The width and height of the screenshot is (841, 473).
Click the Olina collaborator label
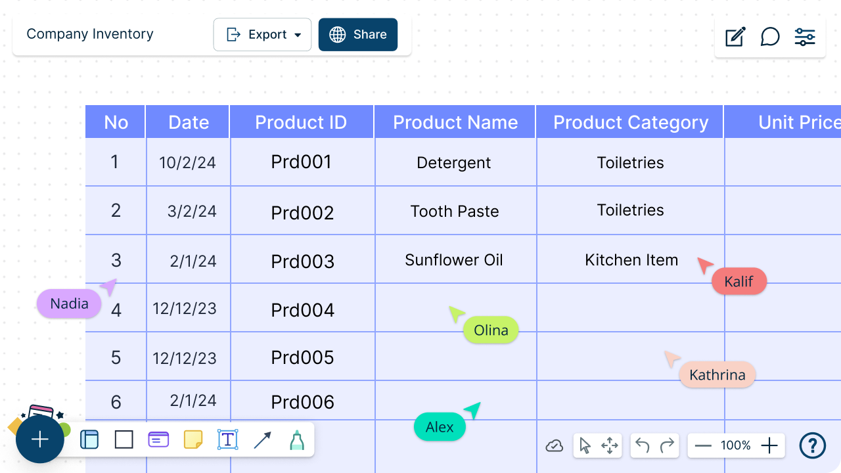coord(491,330)
